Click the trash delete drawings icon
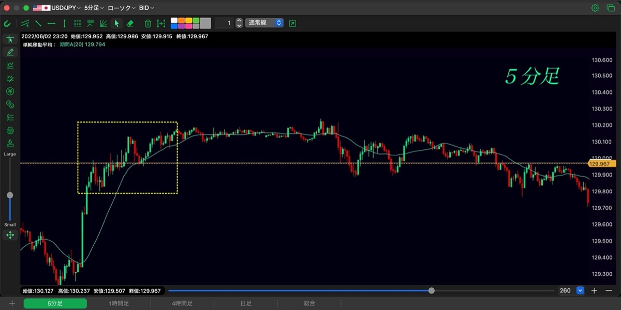The width and height of the screenshot is (621, 310). (148, 23)
